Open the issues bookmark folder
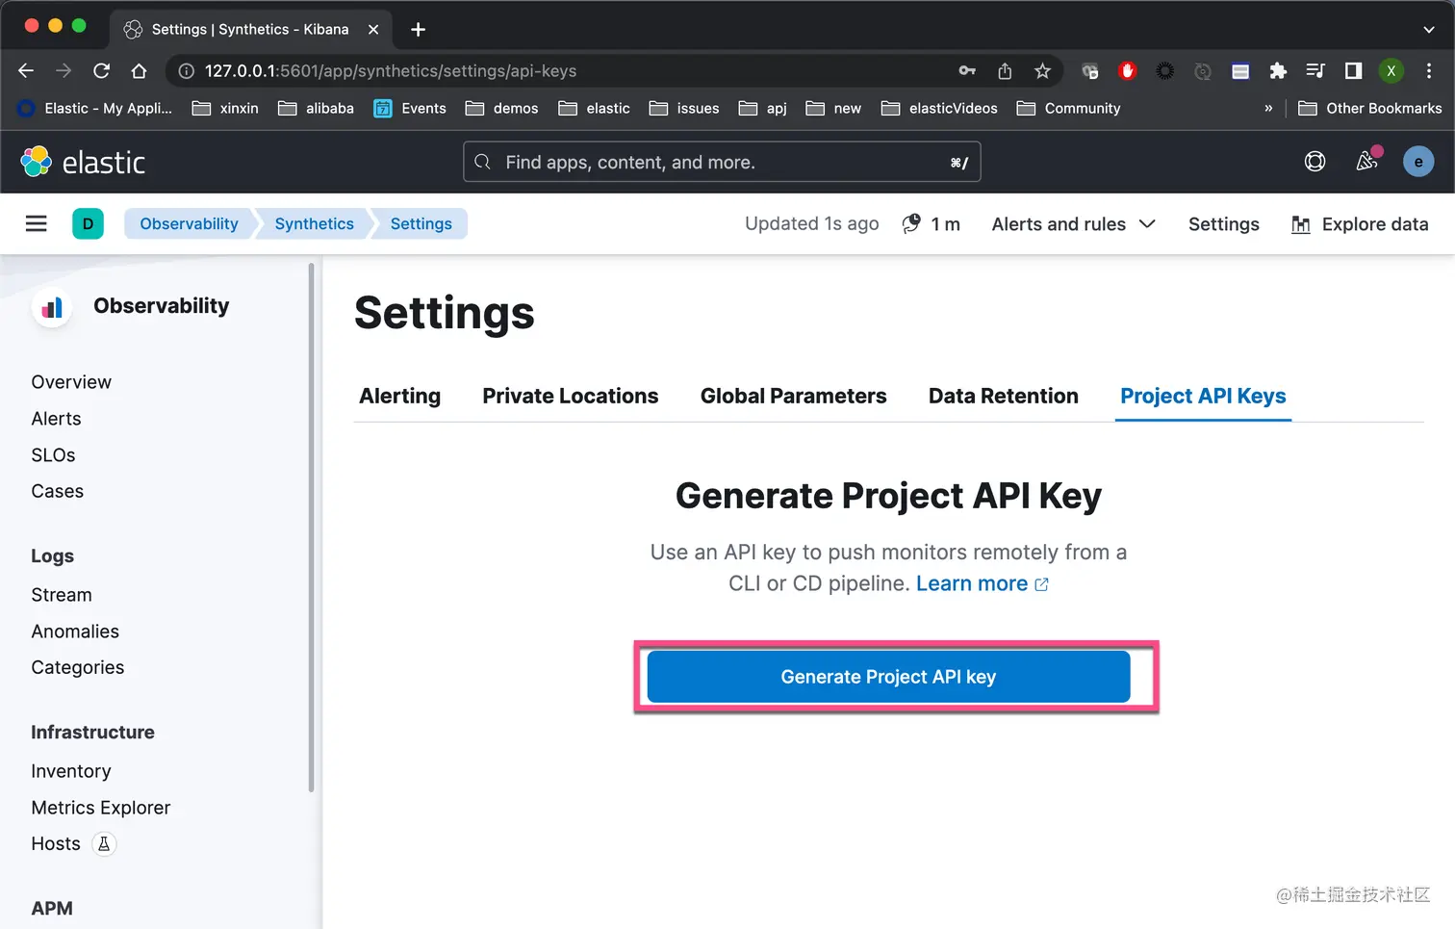 tap(684, 108)
